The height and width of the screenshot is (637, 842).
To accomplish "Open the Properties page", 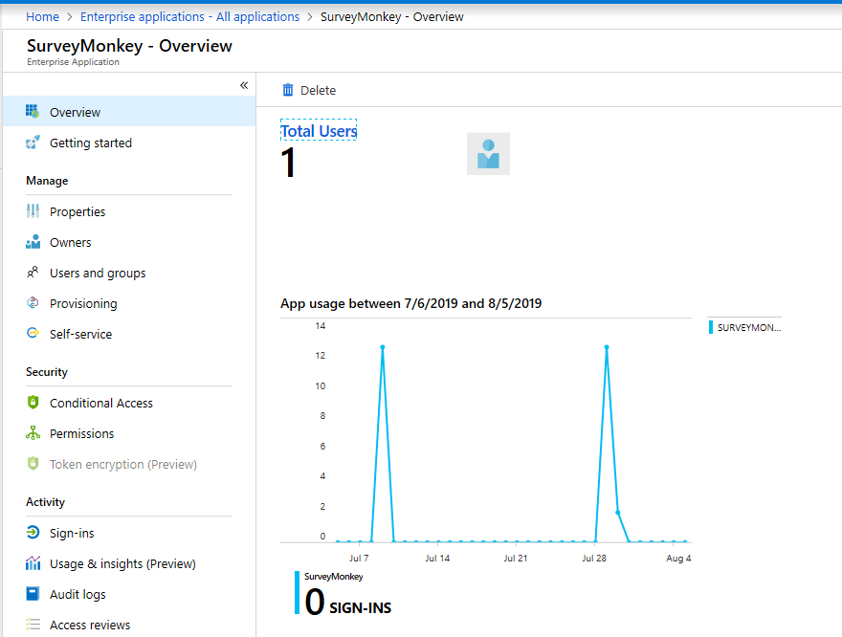I will point(129,211).
